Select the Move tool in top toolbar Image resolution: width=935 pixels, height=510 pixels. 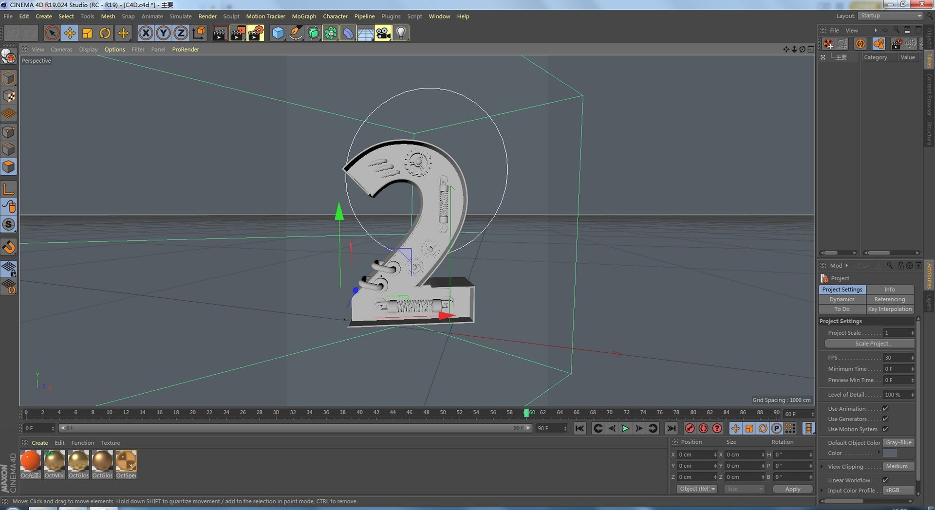coord(70,33)
